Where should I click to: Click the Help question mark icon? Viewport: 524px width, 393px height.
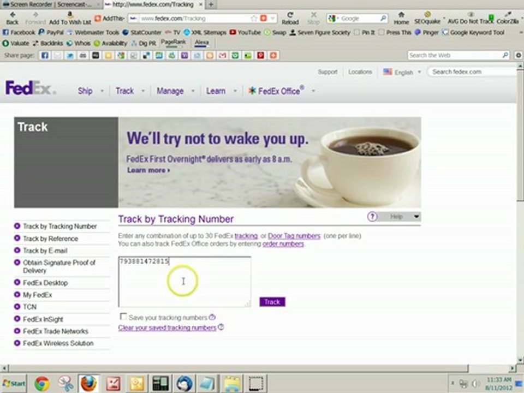click(x=372, y=217)
